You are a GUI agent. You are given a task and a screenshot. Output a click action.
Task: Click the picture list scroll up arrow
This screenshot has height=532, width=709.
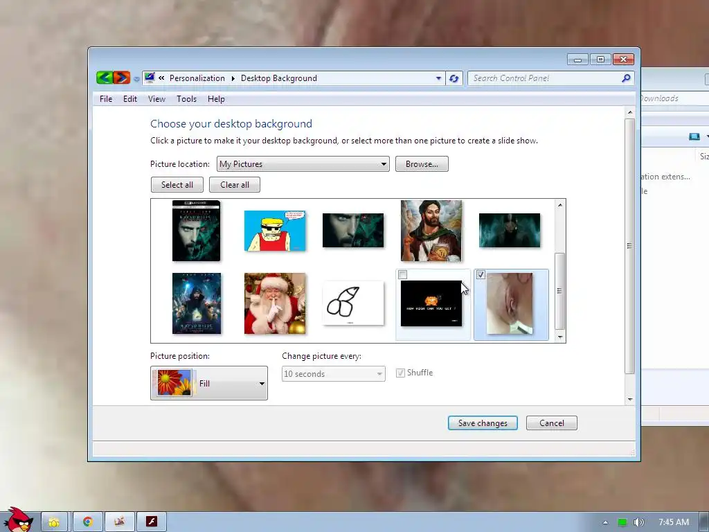tap(559, 205)
